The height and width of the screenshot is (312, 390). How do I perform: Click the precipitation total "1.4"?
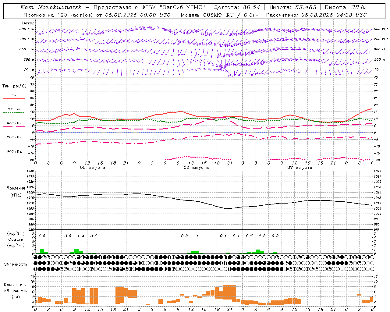coord(81,236)
